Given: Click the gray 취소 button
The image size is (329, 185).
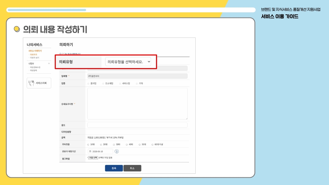Looking at the screenshot, I should (132, 168).
